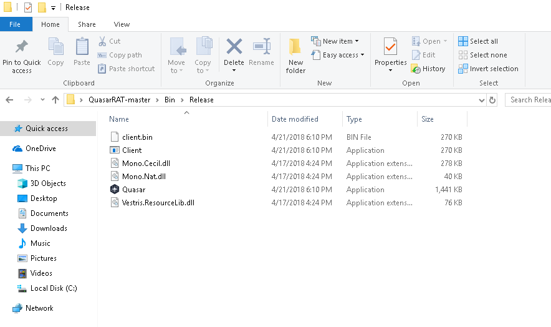
Task: Click the Properties checkmark icon
Action: (x=390, y=46)
